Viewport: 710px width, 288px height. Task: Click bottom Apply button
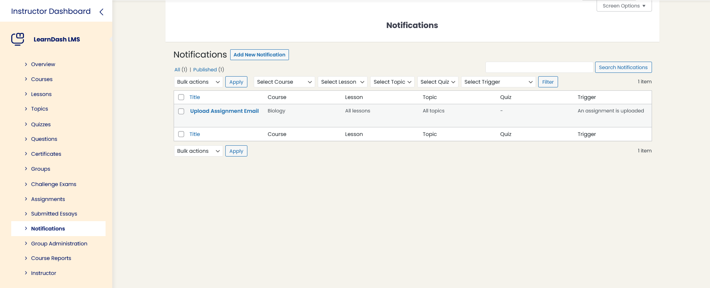(x=236, y=151)
